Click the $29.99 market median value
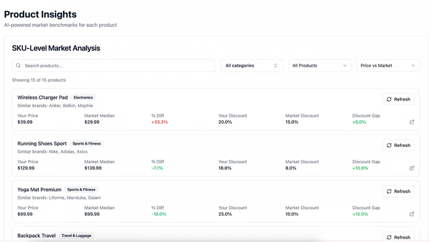Viewport: 431px width, 242px height. click(92, 122)
